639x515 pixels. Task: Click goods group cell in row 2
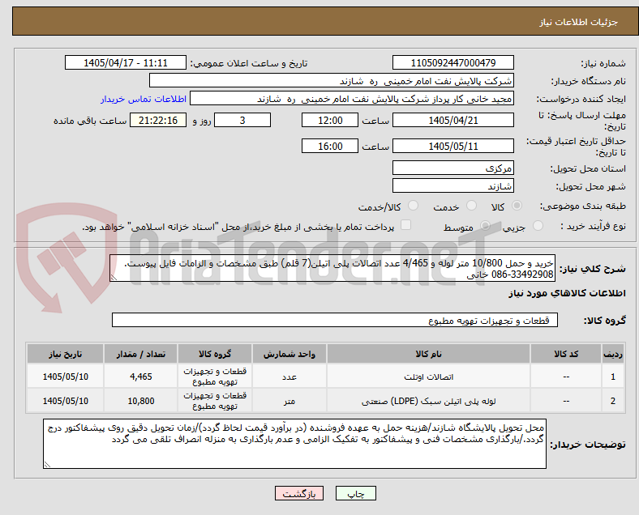215,401
